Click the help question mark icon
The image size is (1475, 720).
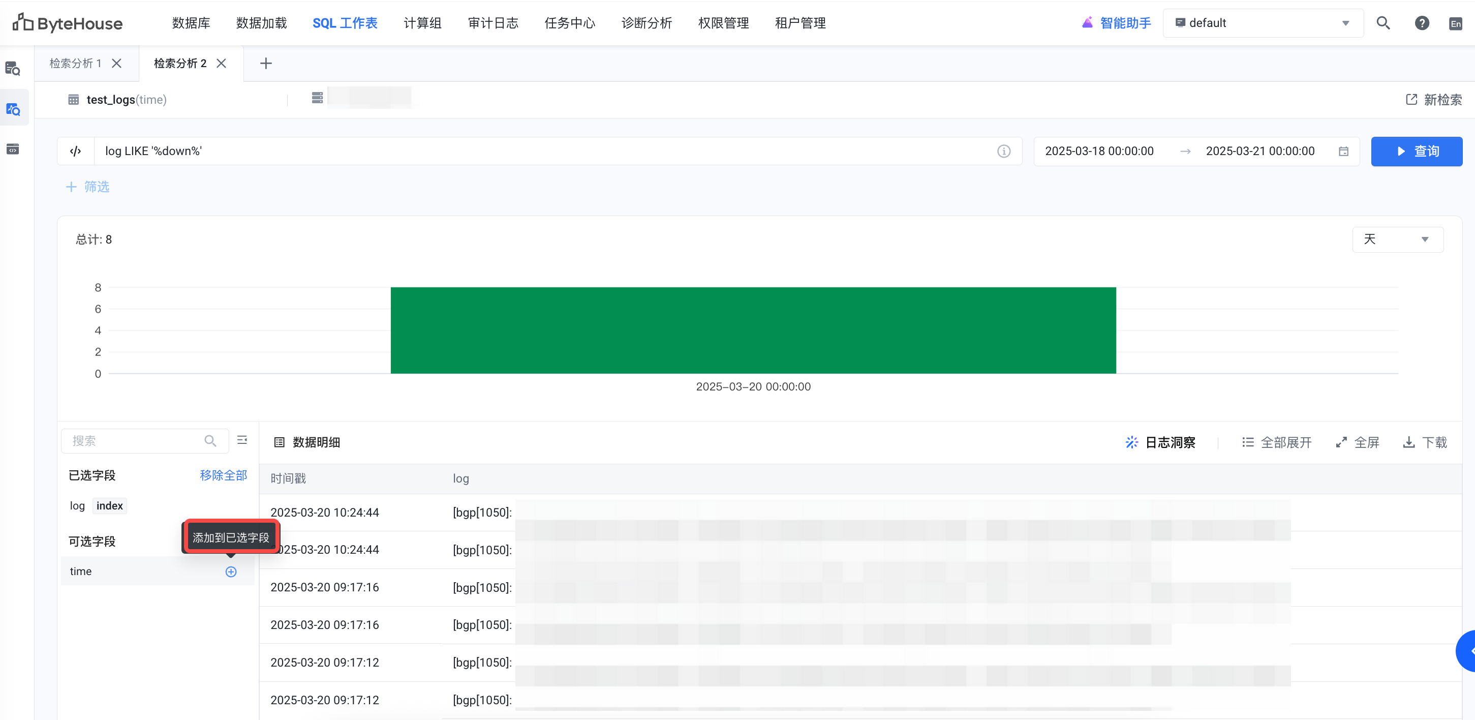coord(1422,23)
